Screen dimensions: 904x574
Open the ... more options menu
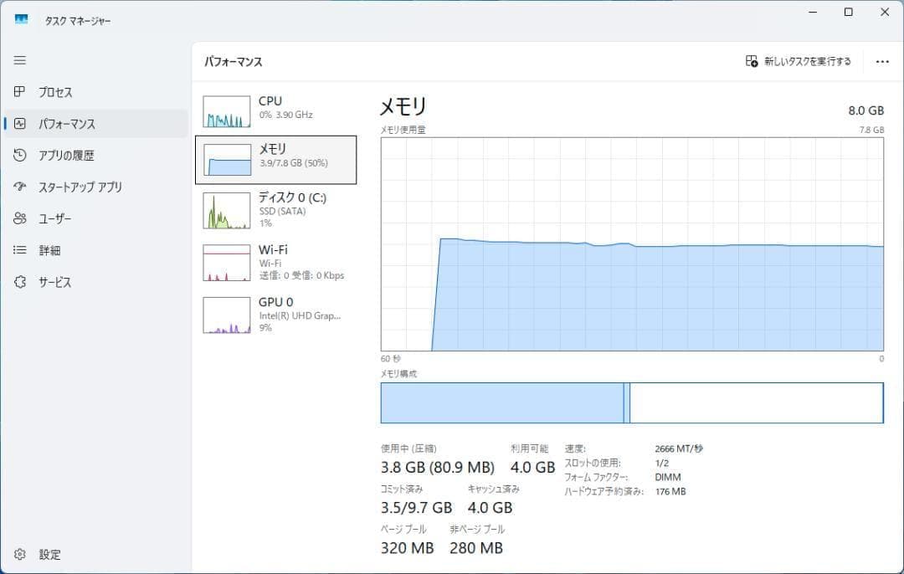click(883, 61)
